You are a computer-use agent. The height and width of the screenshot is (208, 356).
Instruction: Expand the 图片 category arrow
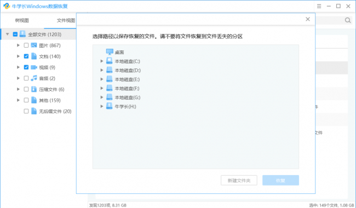[x=19, y=45]
